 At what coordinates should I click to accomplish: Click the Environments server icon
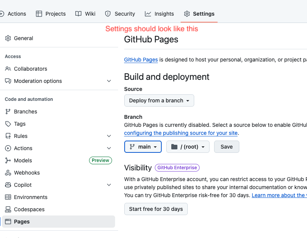point(8,197)
